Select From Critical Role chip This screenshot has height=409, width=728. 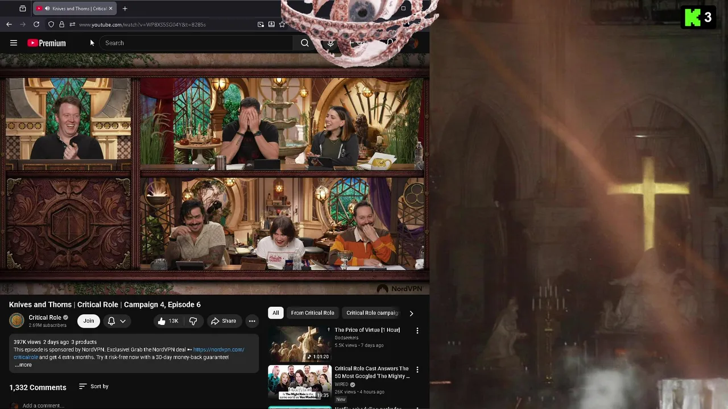[312, 313]
